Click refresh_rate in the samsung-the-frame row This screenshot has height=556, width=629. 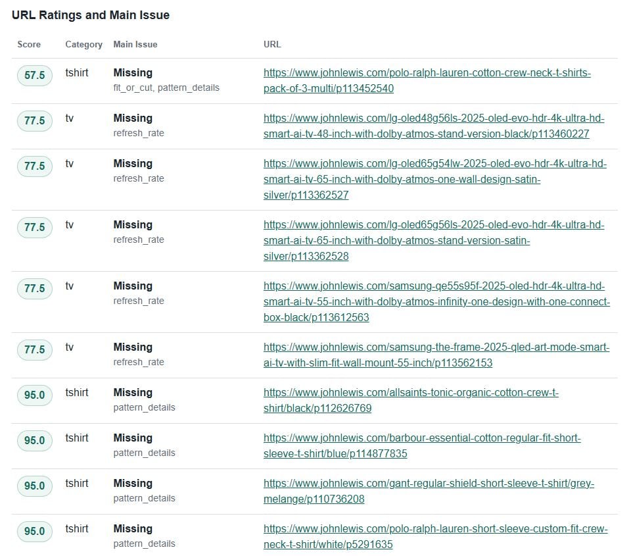pos(139,362)
